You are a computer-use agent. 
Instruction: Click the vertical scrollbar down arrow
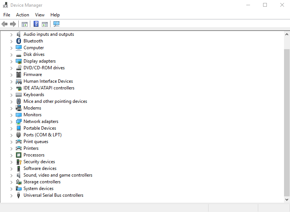point(287,200)
